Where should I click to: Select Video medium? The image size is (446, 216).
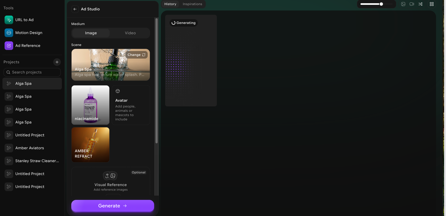pos(130,33)
